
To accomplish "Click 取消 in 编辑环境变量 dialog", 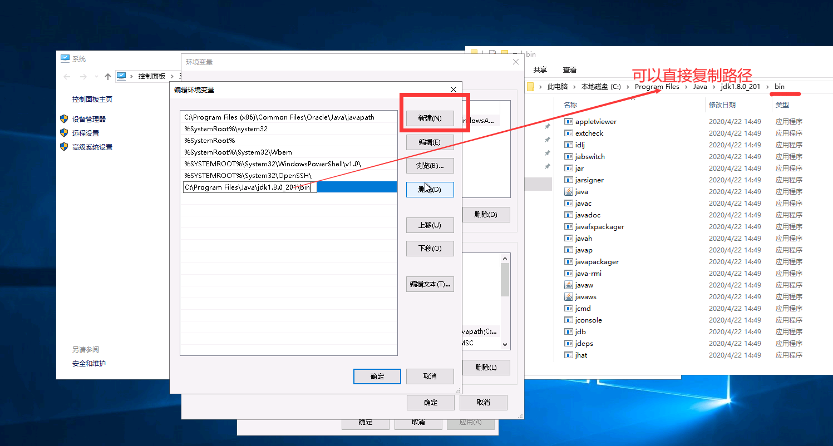I will point(430,376).
